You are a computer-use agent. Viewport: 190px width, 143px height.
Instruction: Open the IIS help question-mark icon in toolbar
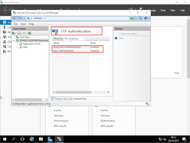146,18
